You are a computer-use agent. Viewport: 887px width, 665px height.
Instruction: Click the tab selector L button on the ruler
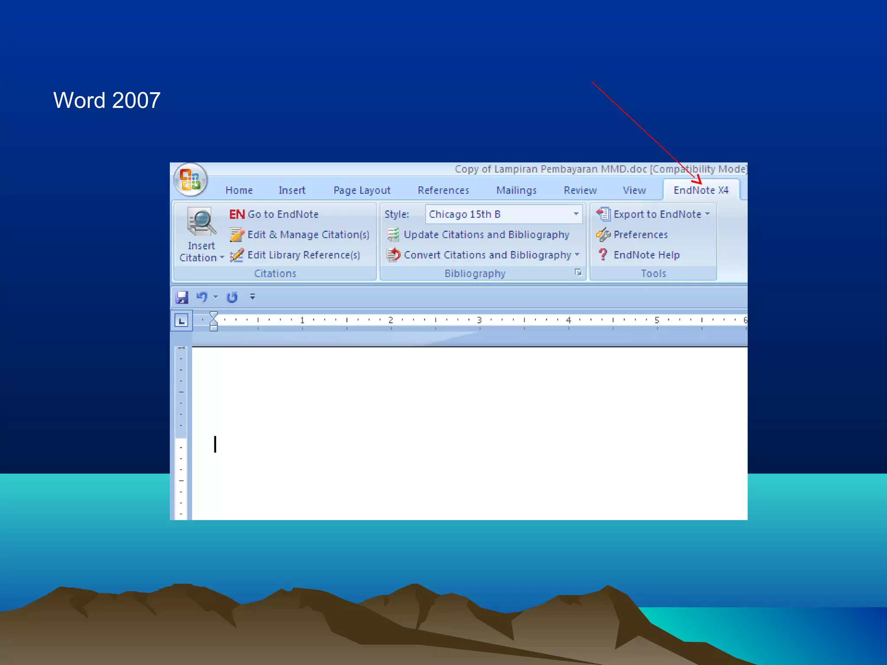click(x=181, y=321)
